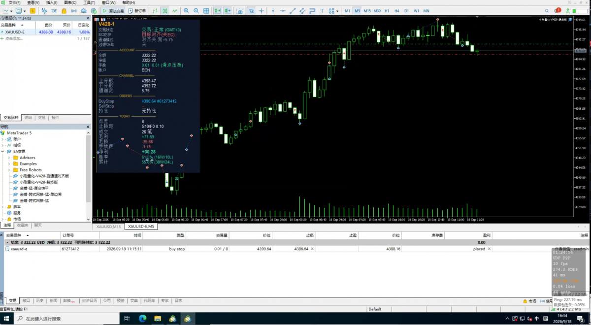
Task: Click the Windows Start button
Action: click(x=6, y=319)
